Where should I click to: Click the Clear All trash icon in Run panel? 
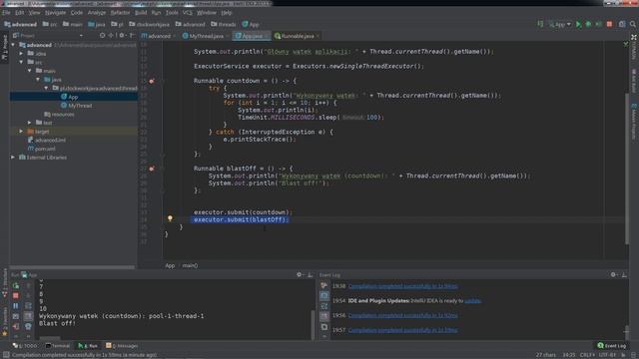coord(28,326)
